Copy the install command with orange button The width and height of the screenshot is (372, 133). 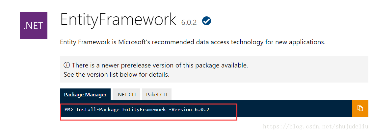click(360, 108)
